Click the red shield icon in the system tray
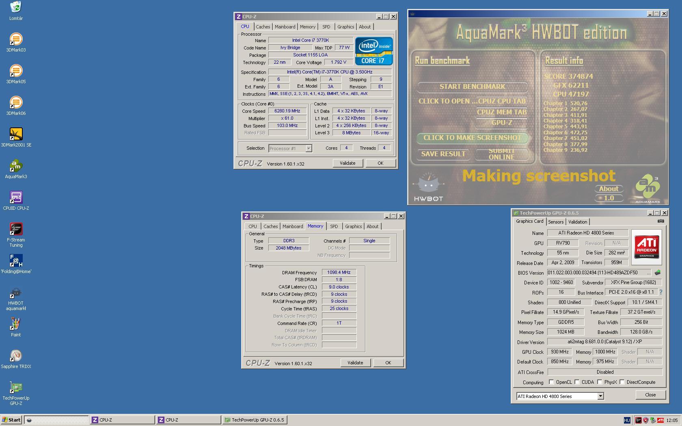 tap(645, 420)
